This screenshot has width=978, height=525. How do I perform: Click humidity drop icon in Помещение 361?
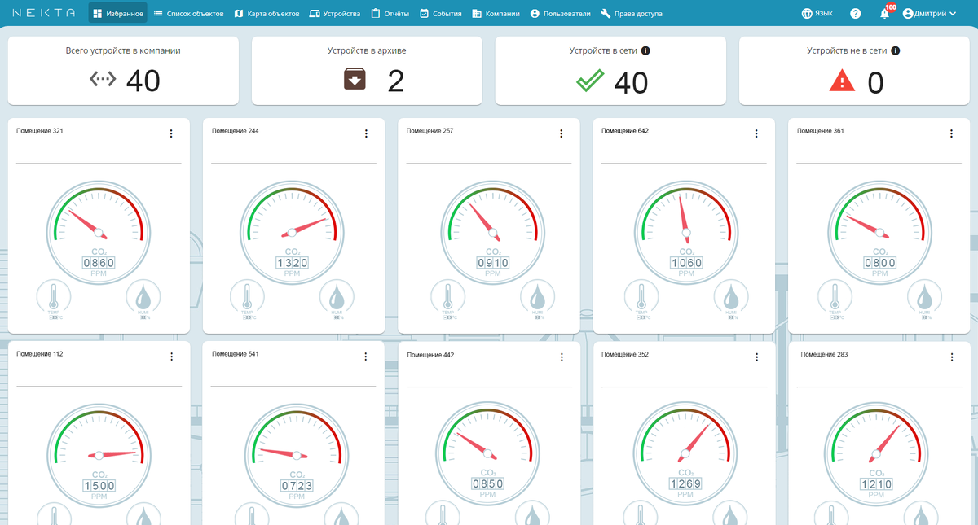point(925,297)
